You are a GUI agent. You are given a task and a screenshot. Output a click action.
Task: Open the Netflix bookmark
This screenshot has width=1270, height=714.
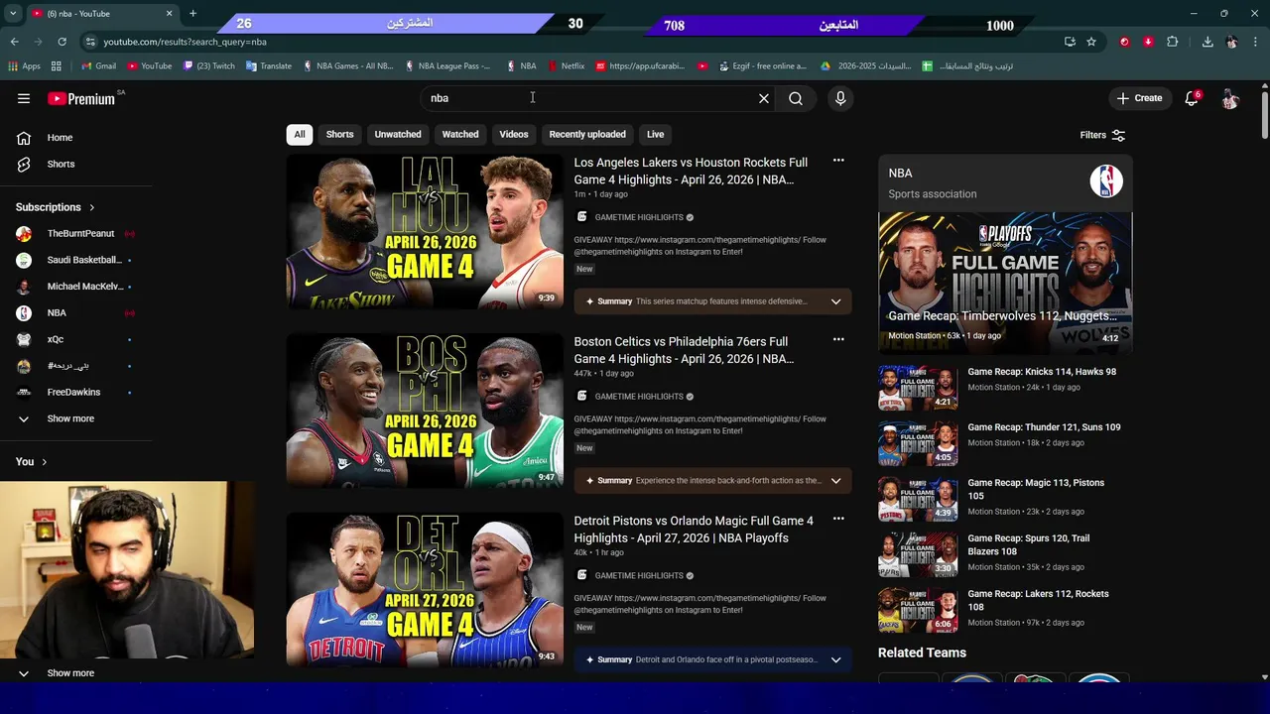click(565, 66)
